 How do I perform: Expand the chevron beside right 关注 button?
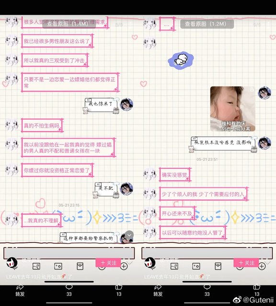(267, 262)
